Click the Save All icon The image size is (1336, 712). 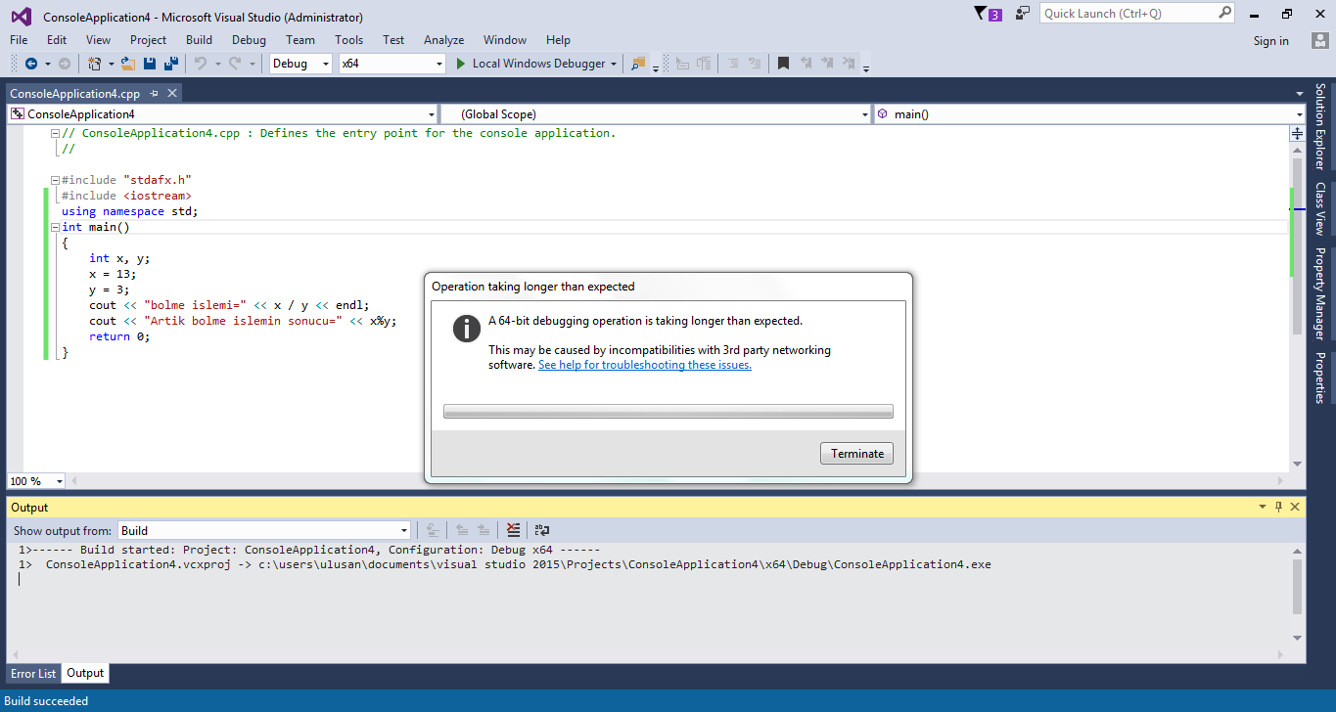click(170, 64)
